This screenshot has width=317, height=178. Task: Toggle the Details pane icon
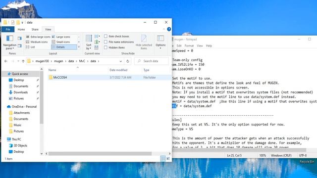pos(20,46)
